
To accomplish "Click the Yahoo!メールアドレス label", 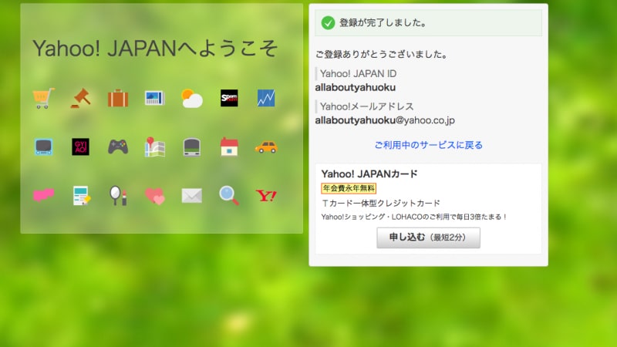I will pos(367,106).
